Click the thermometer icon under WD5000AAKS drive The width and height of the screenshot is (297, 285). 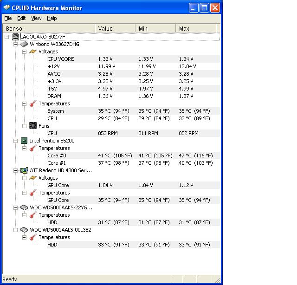tap(33, 215)
